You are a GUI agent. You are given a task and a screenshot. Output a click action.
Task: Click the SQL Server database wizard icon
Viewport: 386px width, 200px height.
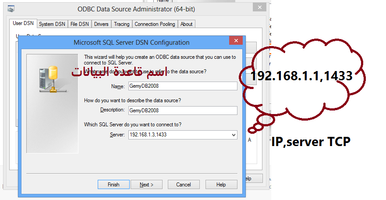[x=52, y=79]
